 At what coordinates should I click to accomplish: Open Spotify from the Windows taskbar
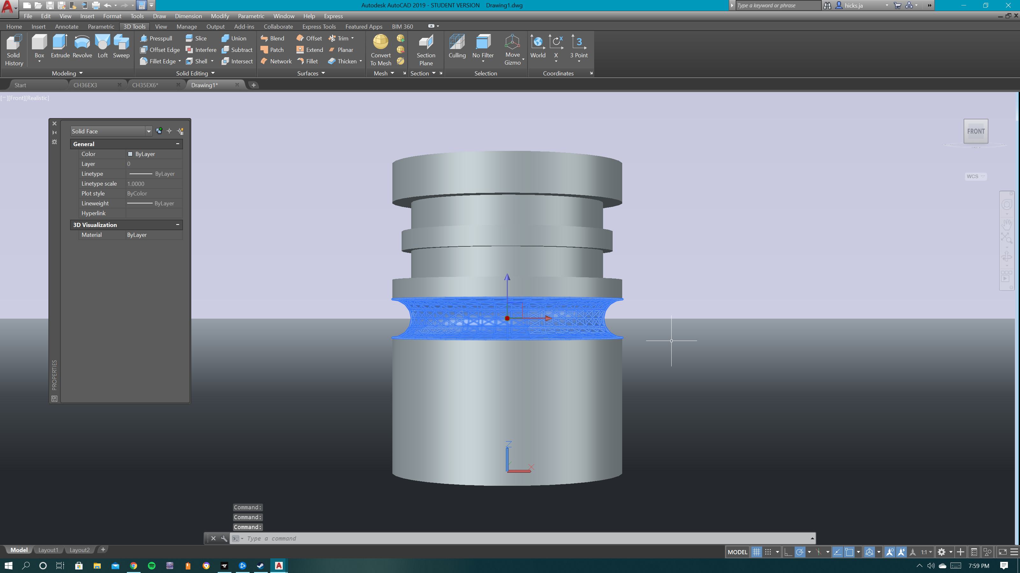(152, 565)
